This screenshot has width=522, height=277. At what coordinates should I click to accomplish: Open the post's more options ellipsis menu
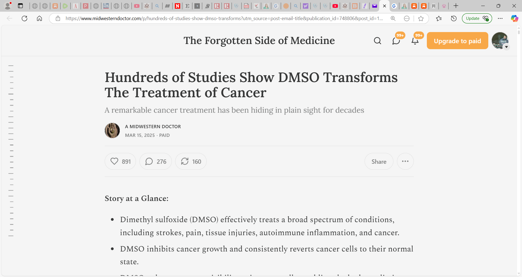pos(405,161)
